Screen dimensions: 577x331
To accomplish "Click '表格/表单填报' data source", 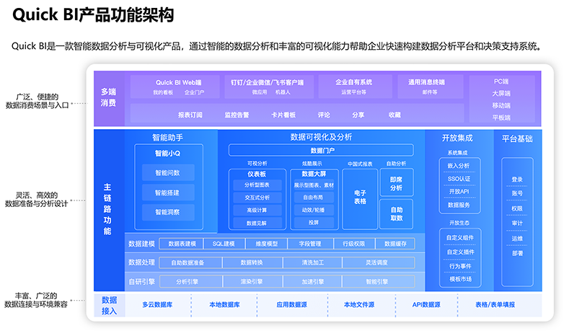I will (495, 305).
